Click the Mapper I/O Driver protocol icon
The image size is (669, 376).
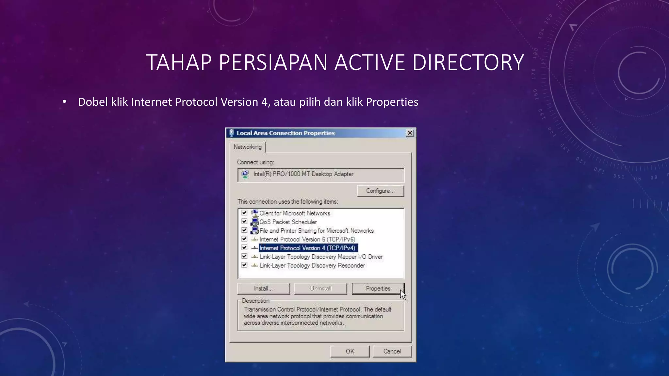click(254, 257)
